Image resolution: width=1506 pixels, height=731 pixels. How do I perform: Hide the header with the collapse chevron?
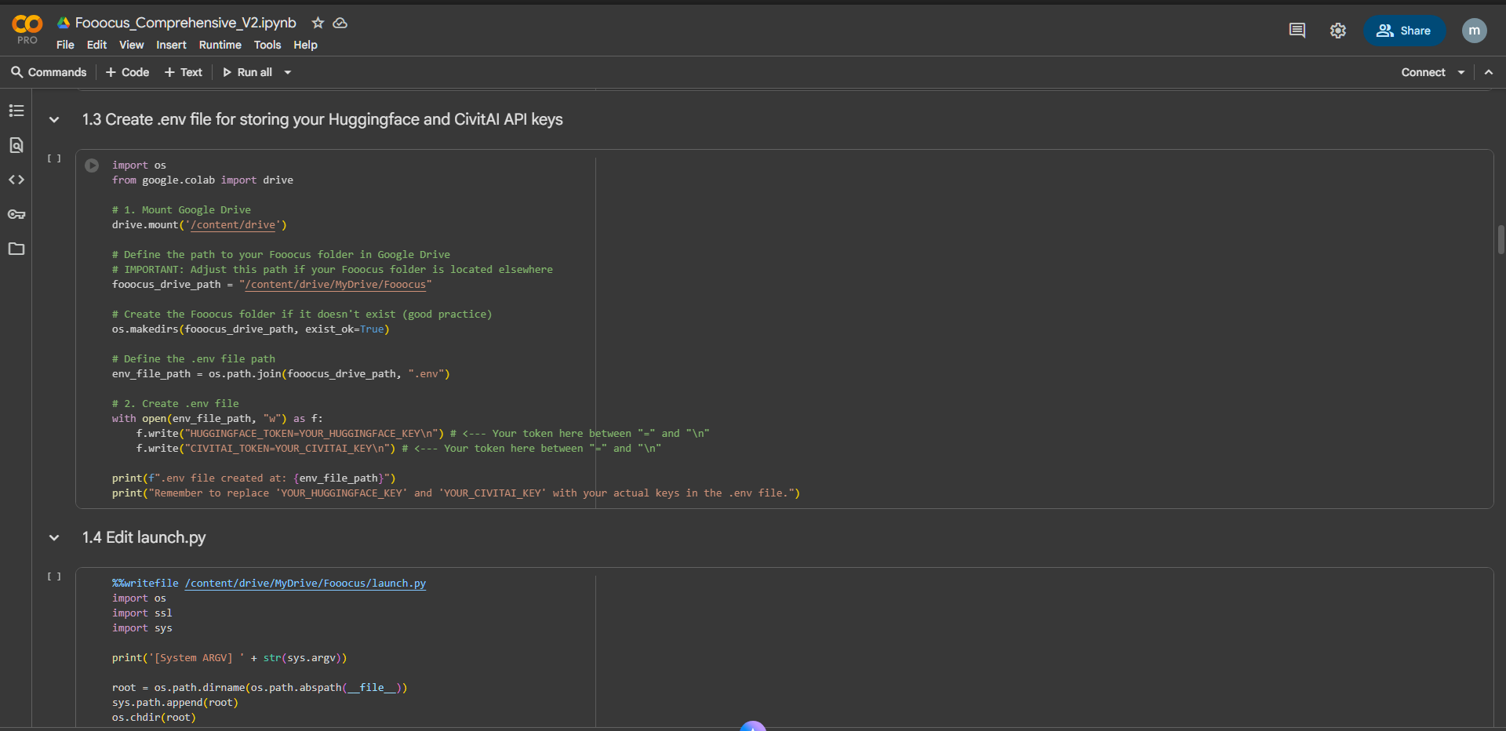click(x=1489, y=72)
